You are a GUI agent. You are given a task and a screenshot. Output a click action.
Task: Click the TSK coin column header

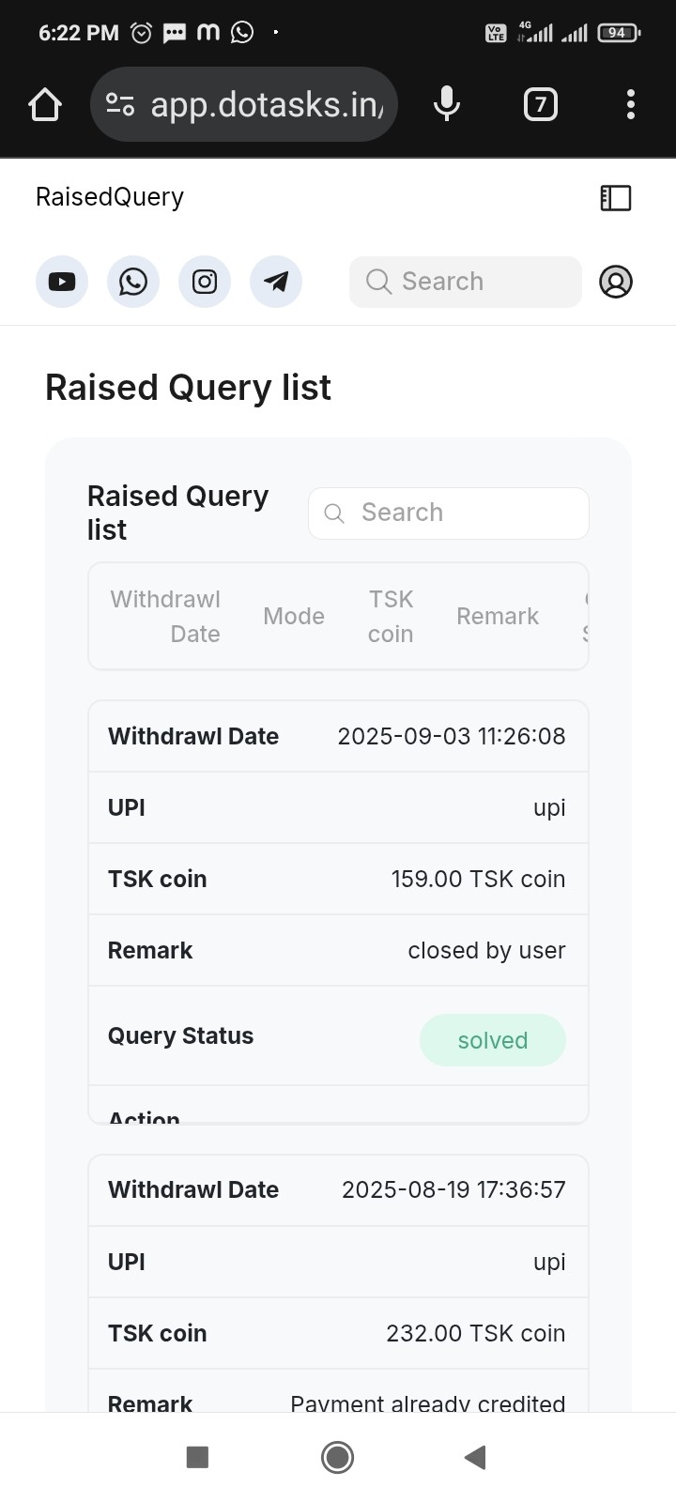391,617
